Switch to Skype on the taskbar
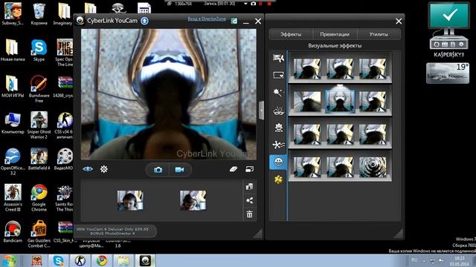This screenshot has height=267, width=476. (x=58, y=260)
